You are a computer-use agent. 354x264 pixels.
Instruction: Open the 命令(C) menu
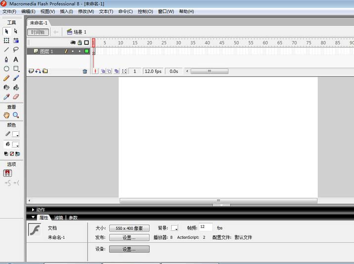click(126, 11)
